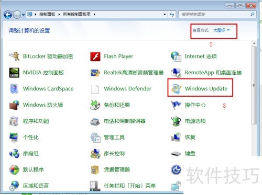Click the 所有控制面板项 breadcrumb segment
The height and width of the screenshot is (195, 262).
tap(77, 14)
